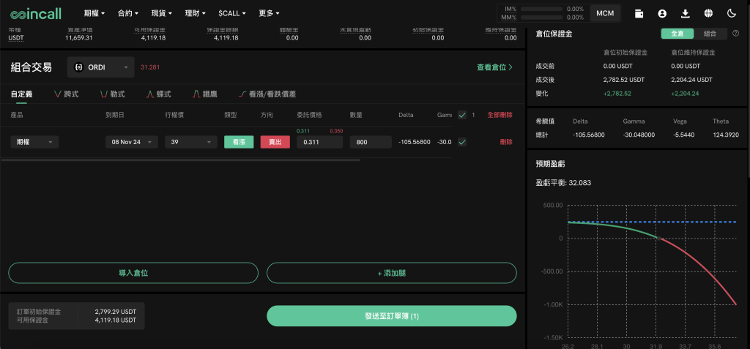The width and height of the screenshot is (750, 349).
Task: Open the 期權 menu in navigation bar
Action: click(94, 13)
